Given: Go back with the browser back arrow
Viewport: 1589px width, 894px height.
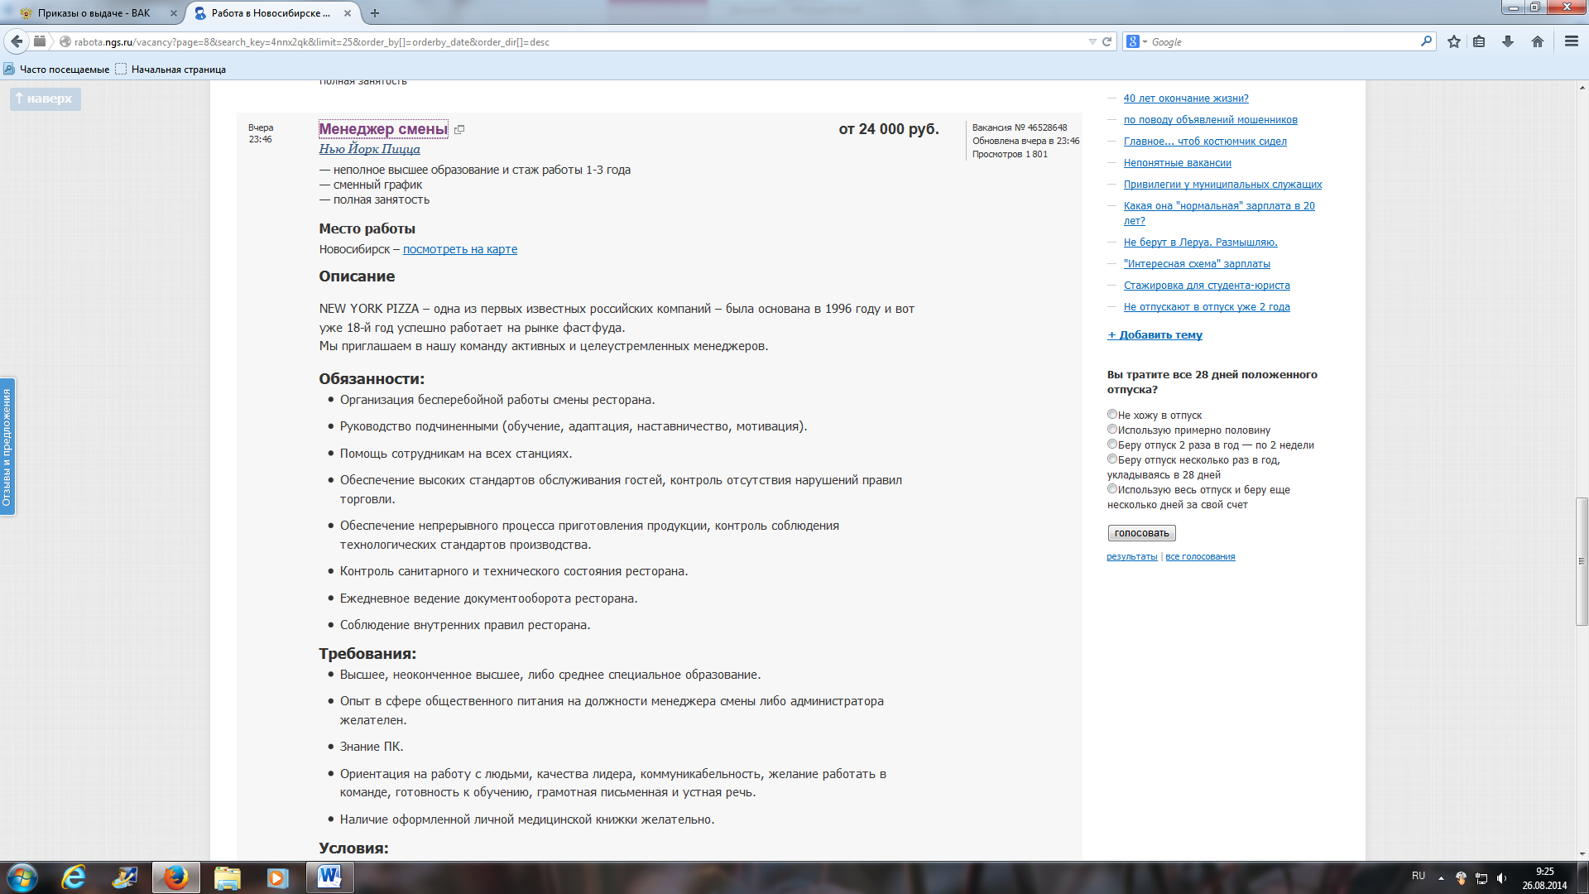Looking at the screenshot, I should (x=17, y=41).
